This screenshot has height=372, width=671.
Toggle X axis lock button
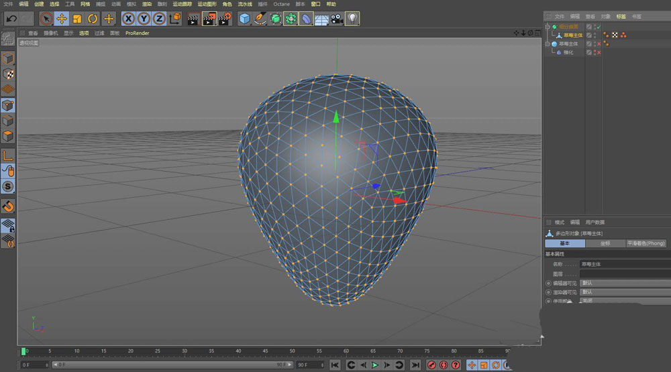128,19
